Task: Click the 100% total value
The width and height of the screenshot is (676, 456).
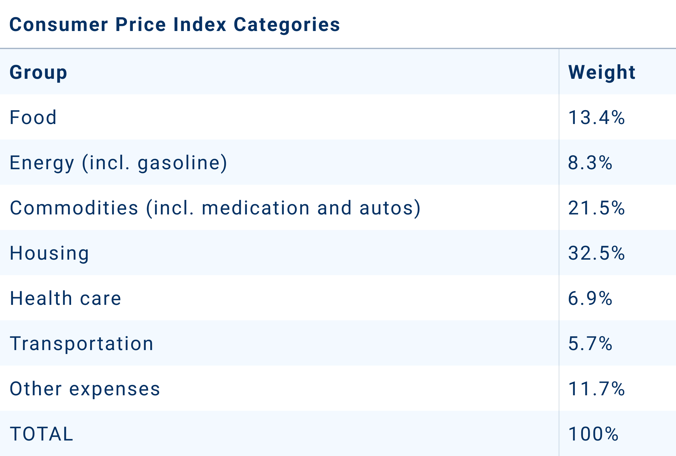Action: tap(593, 434)
